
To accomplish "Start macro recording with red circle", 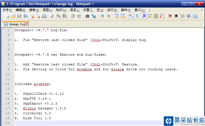I will point(170,16).
